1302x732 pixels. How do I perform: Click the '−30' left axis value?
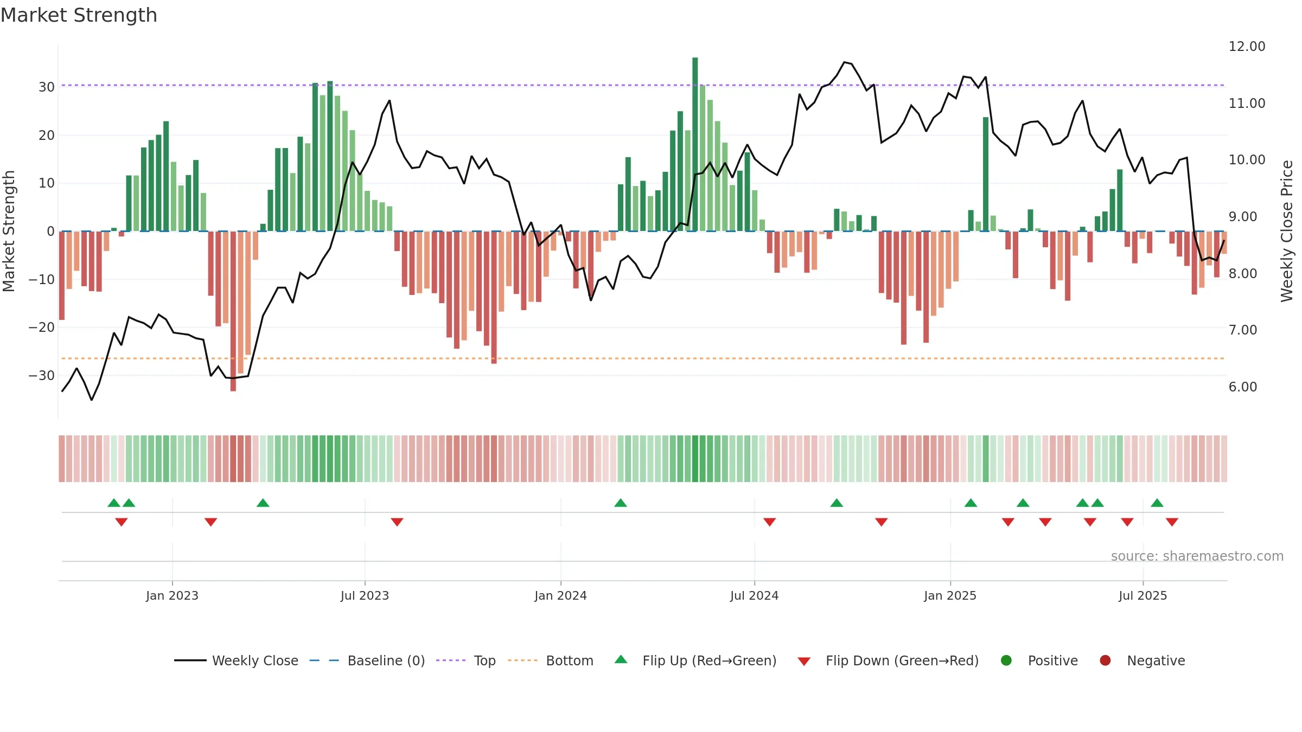coord(42,376)
